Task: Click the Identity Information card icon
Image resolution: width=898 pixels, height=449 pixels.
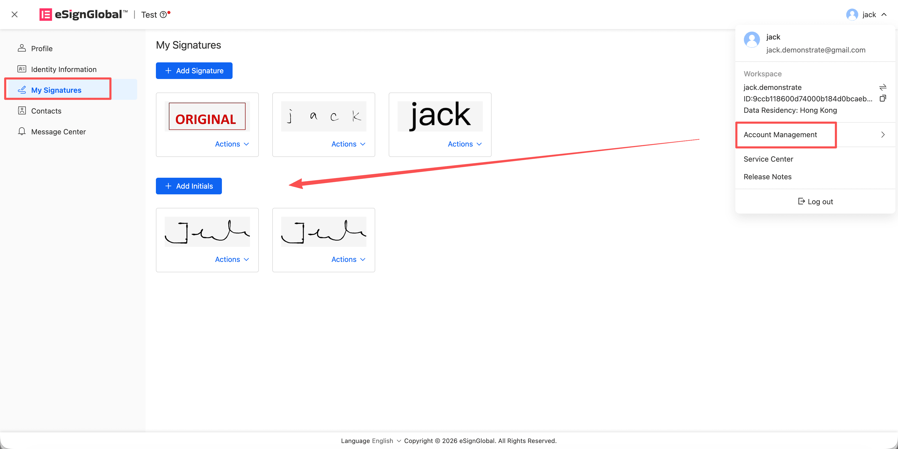Action: [x=22, y=69]
